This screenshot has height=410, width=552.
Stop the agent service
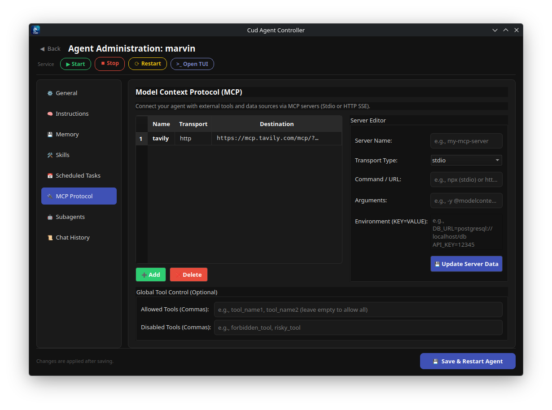point(110,64)
